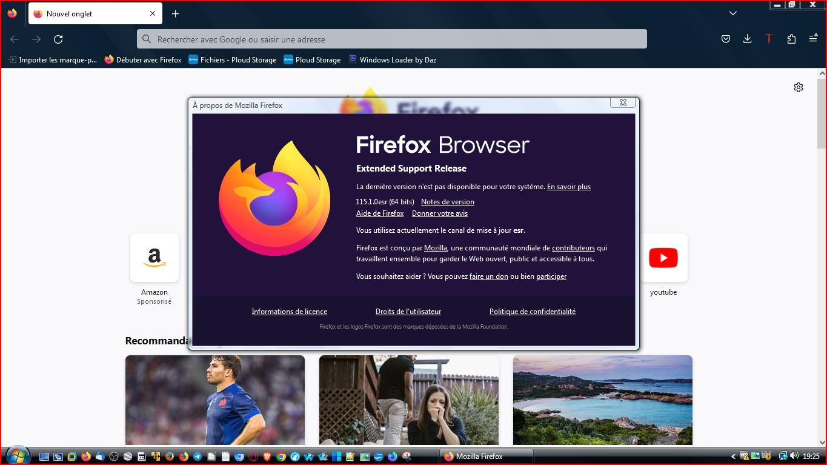Viewport: 827px width, 465px height.
Task: Open a new tab with the plus button
Action: point(175,13)
